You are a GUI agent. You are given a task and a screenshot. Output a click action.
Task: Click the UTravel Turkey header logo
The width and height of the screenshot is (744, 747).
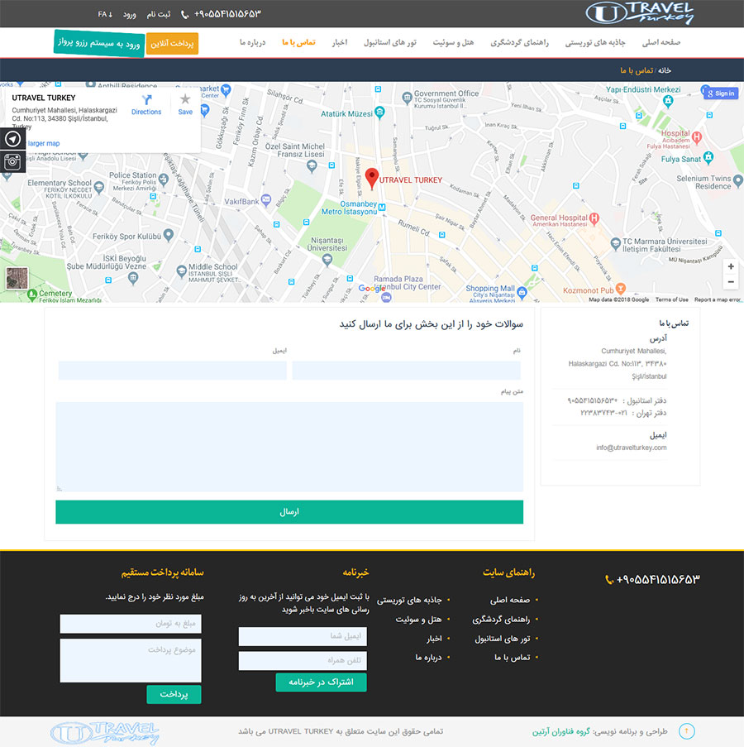639,13
